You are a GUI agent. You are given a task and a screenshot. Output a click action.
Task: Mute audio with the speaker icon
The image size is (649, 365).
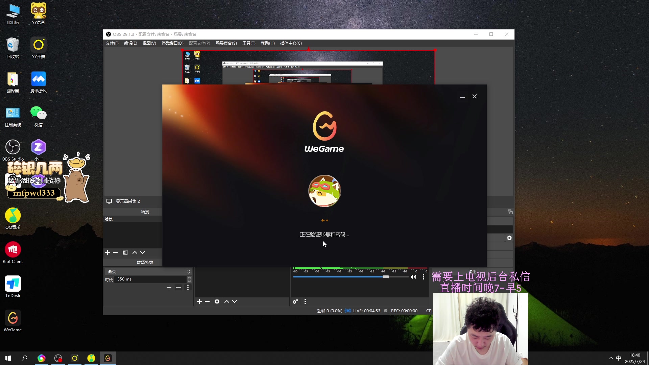[x=413, y=277]
